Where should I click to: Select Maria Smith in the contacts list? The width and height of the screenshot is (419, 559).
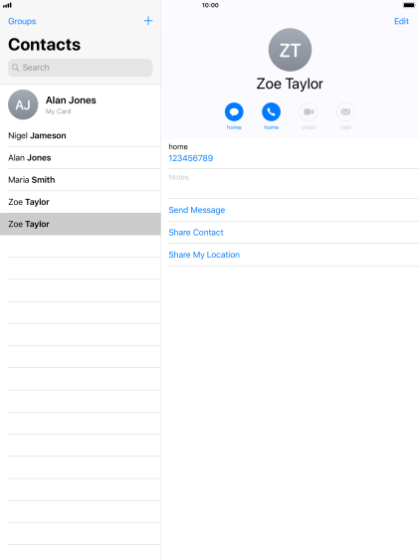pyautogui.click(x=81, y=180)
